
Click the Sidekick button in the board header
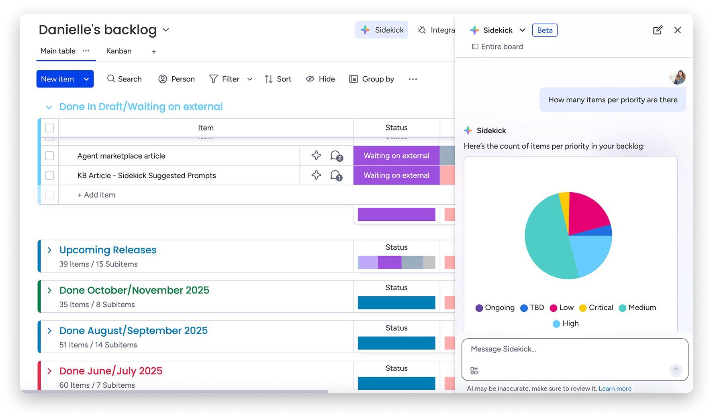point(382,30)
